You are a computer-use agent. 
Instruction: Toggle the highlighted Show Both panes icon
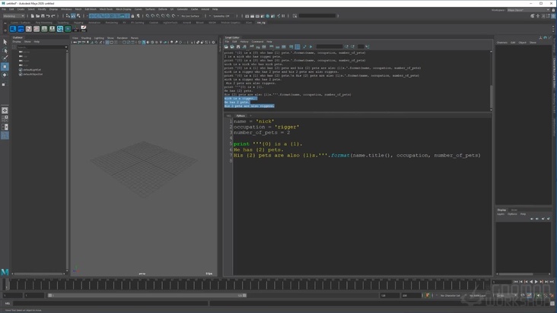click(298, 46)
